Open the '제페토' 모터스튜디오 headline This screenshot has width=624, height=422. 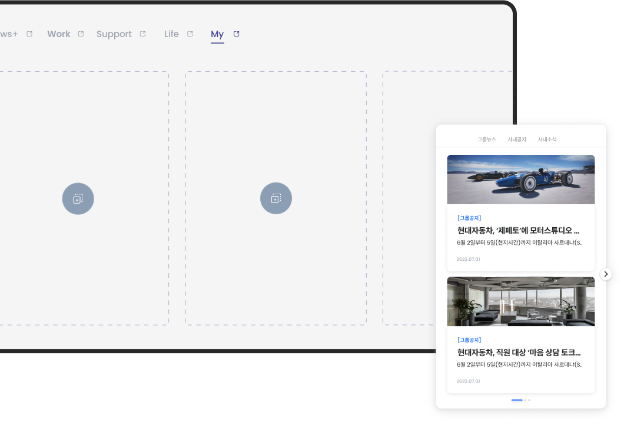click(518, 231)
